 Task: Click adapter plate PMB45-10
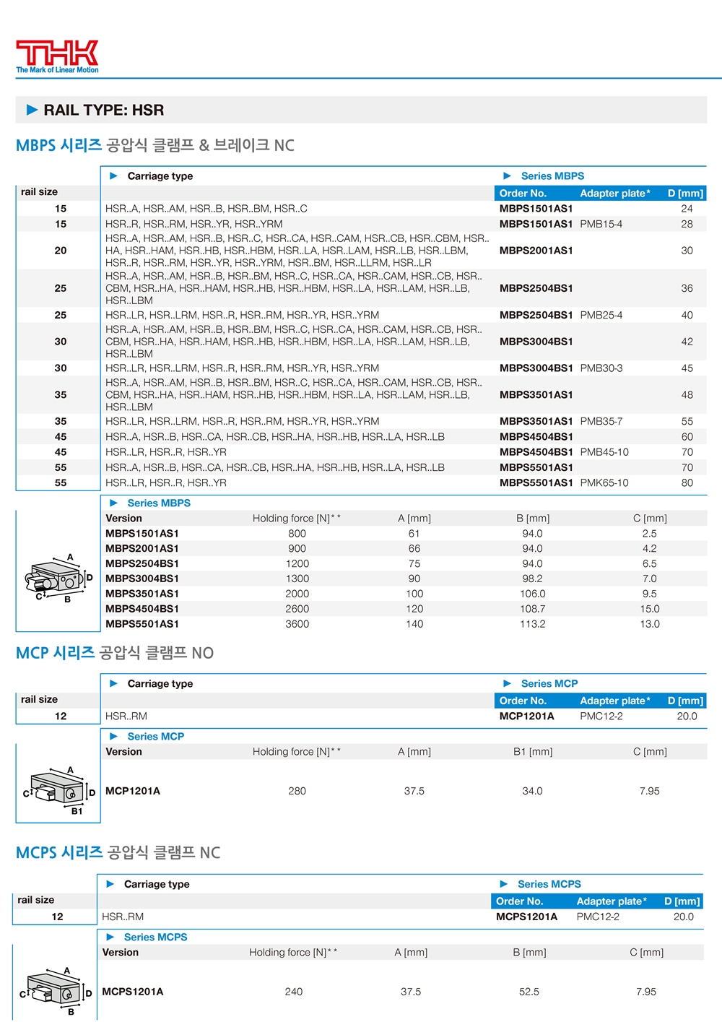(604, 452)
